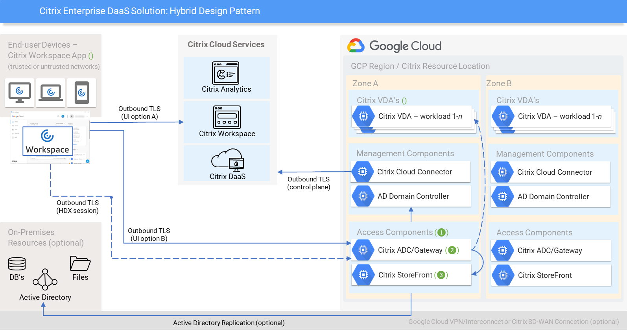This screenshot has height=331, width=627.
Task: Choose Zone B AD Domain Controller icon
Action: pyautogui.click(x=502, y=196)
